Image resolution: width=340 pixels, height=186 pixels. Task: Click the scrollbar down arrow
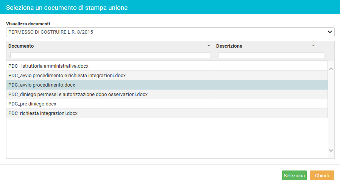coord(331,150)
